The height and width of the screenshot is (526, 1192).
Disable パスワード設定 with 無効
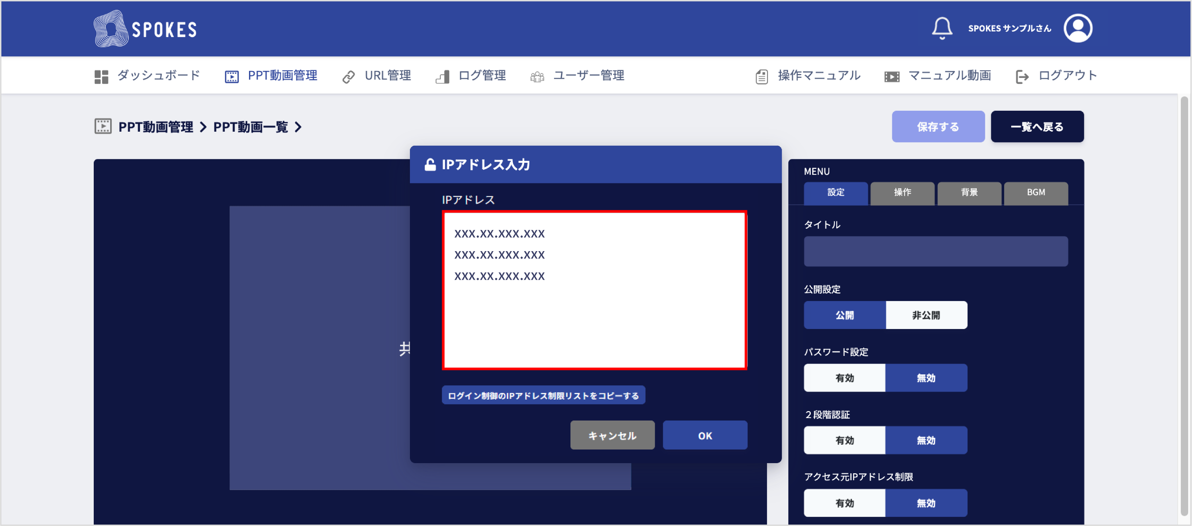(926, 378)
